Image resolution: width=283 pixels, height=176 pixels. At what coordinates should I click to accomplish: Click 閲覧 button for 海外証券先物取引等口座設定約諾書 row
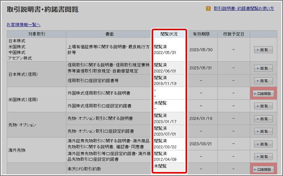[263, 157]
